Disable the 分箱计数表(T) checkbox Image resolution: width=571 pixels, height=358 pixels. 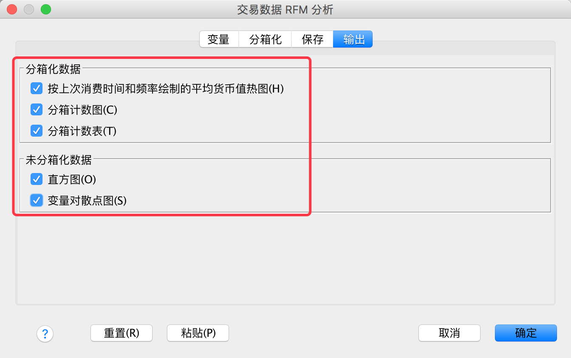click(x=37, y=131)
